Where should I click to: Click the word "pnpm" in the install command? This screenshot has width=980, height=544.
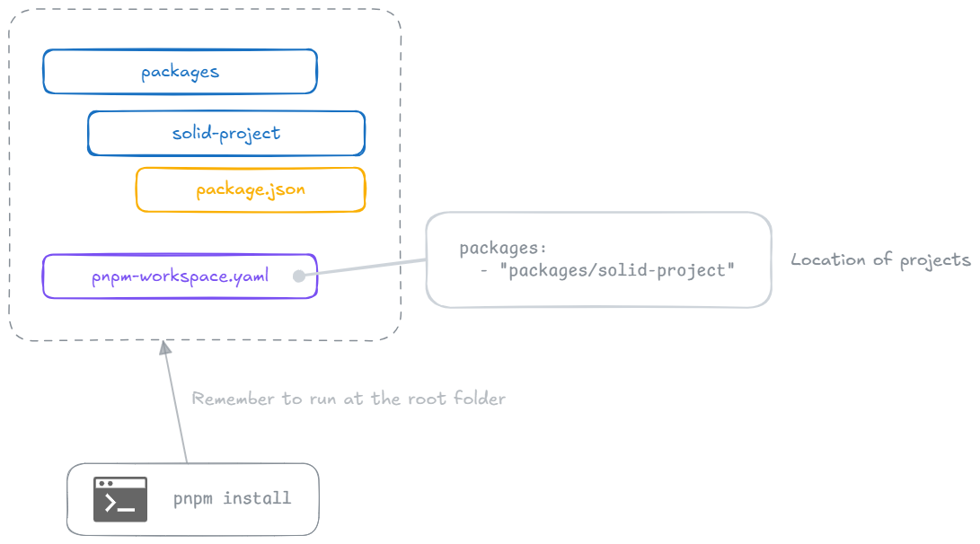tap(193, 498)
